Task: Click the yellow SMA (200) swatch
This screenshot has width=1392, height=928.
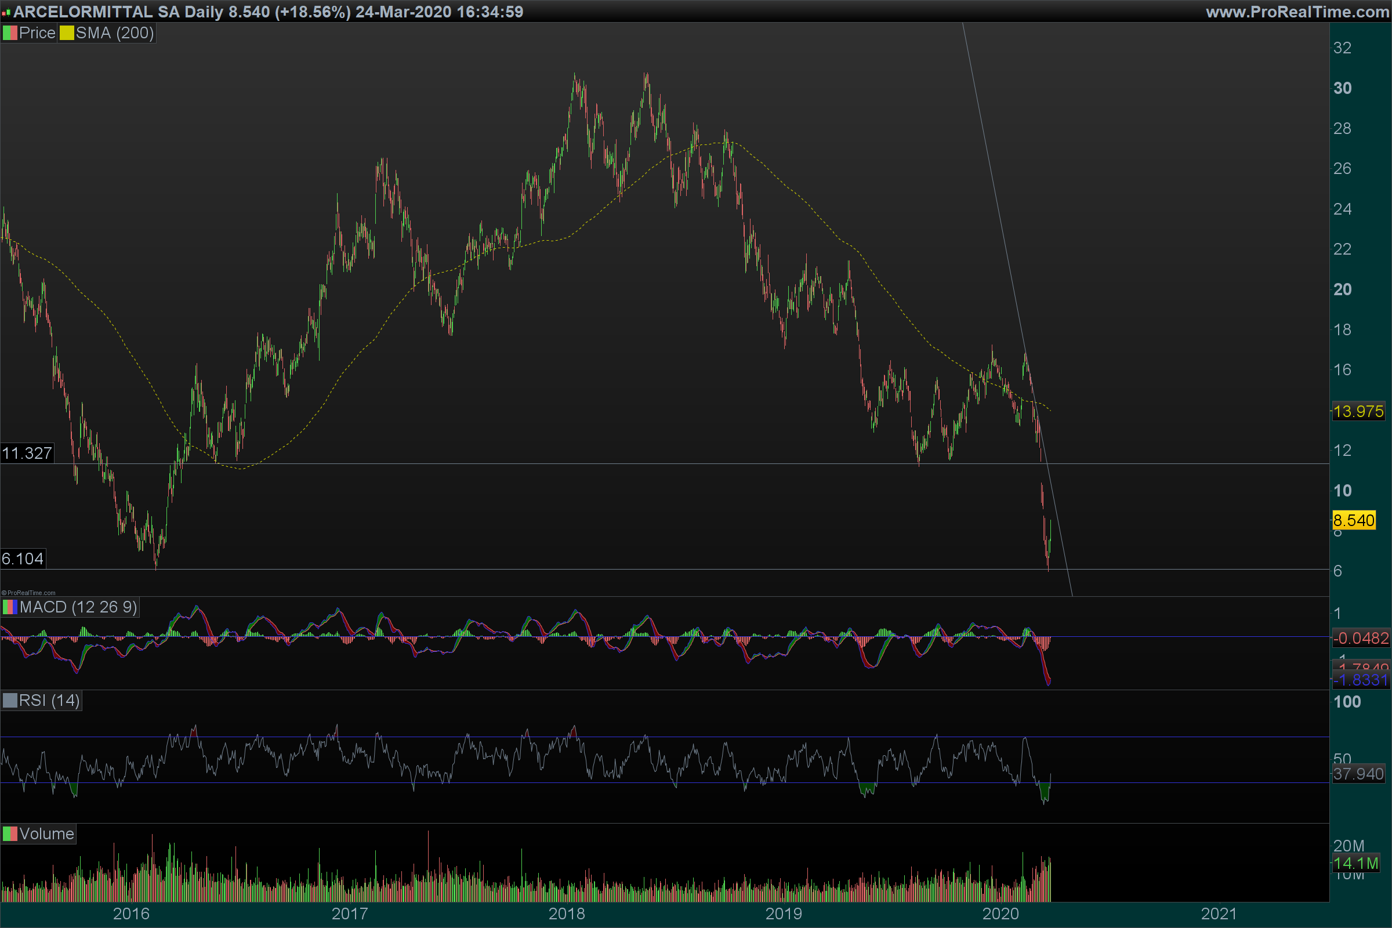Action: [x=66, y=33]
